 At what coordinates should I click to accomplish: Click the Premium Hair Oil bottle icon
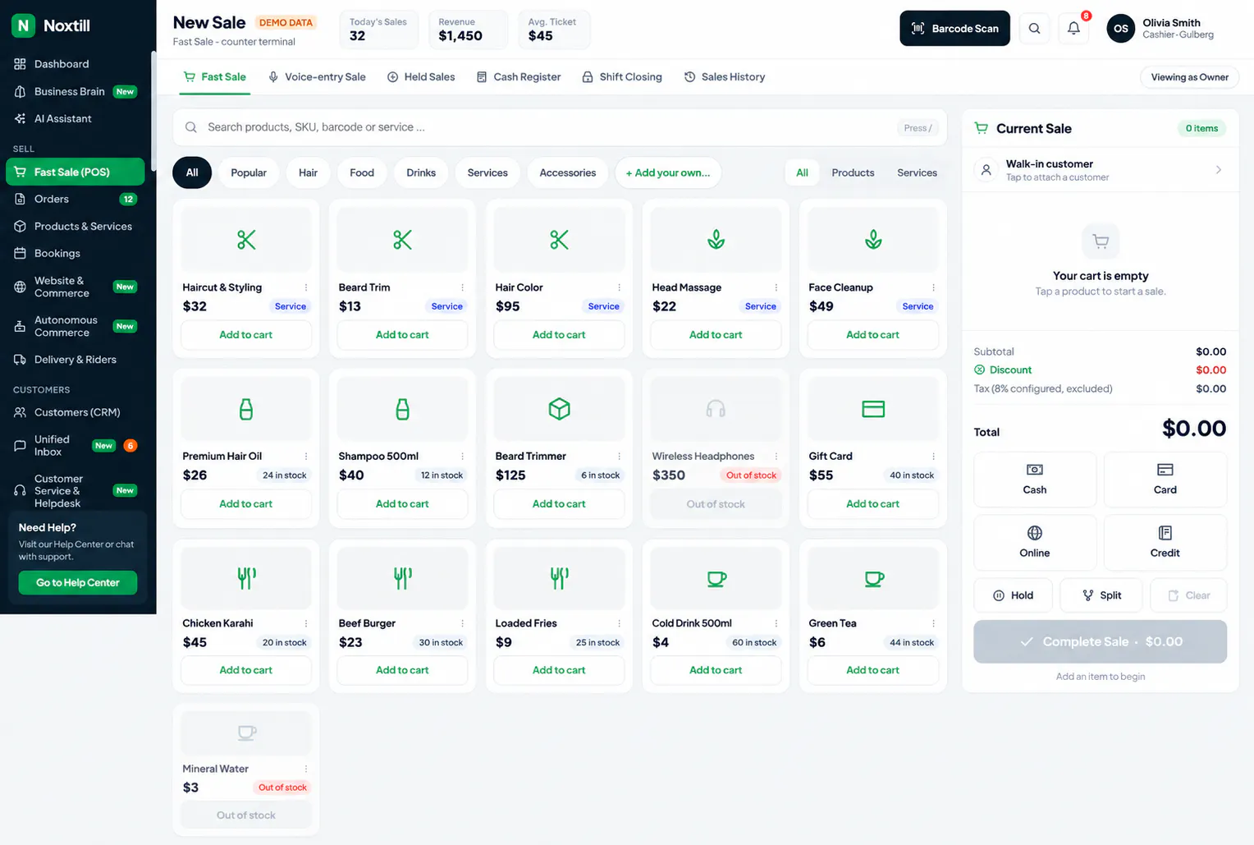pyautogui.click(x=246, y=409)
